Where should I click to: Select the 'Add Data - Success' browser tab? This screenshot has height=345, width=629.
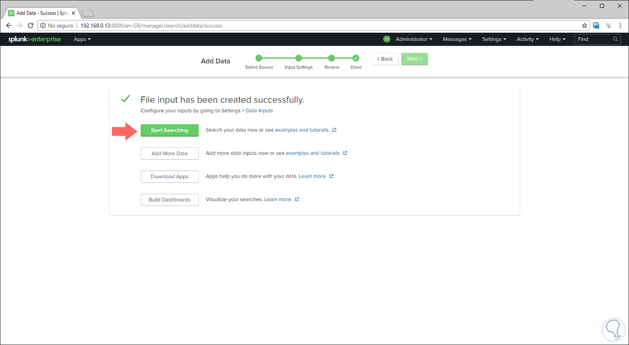tap(40, 13)
